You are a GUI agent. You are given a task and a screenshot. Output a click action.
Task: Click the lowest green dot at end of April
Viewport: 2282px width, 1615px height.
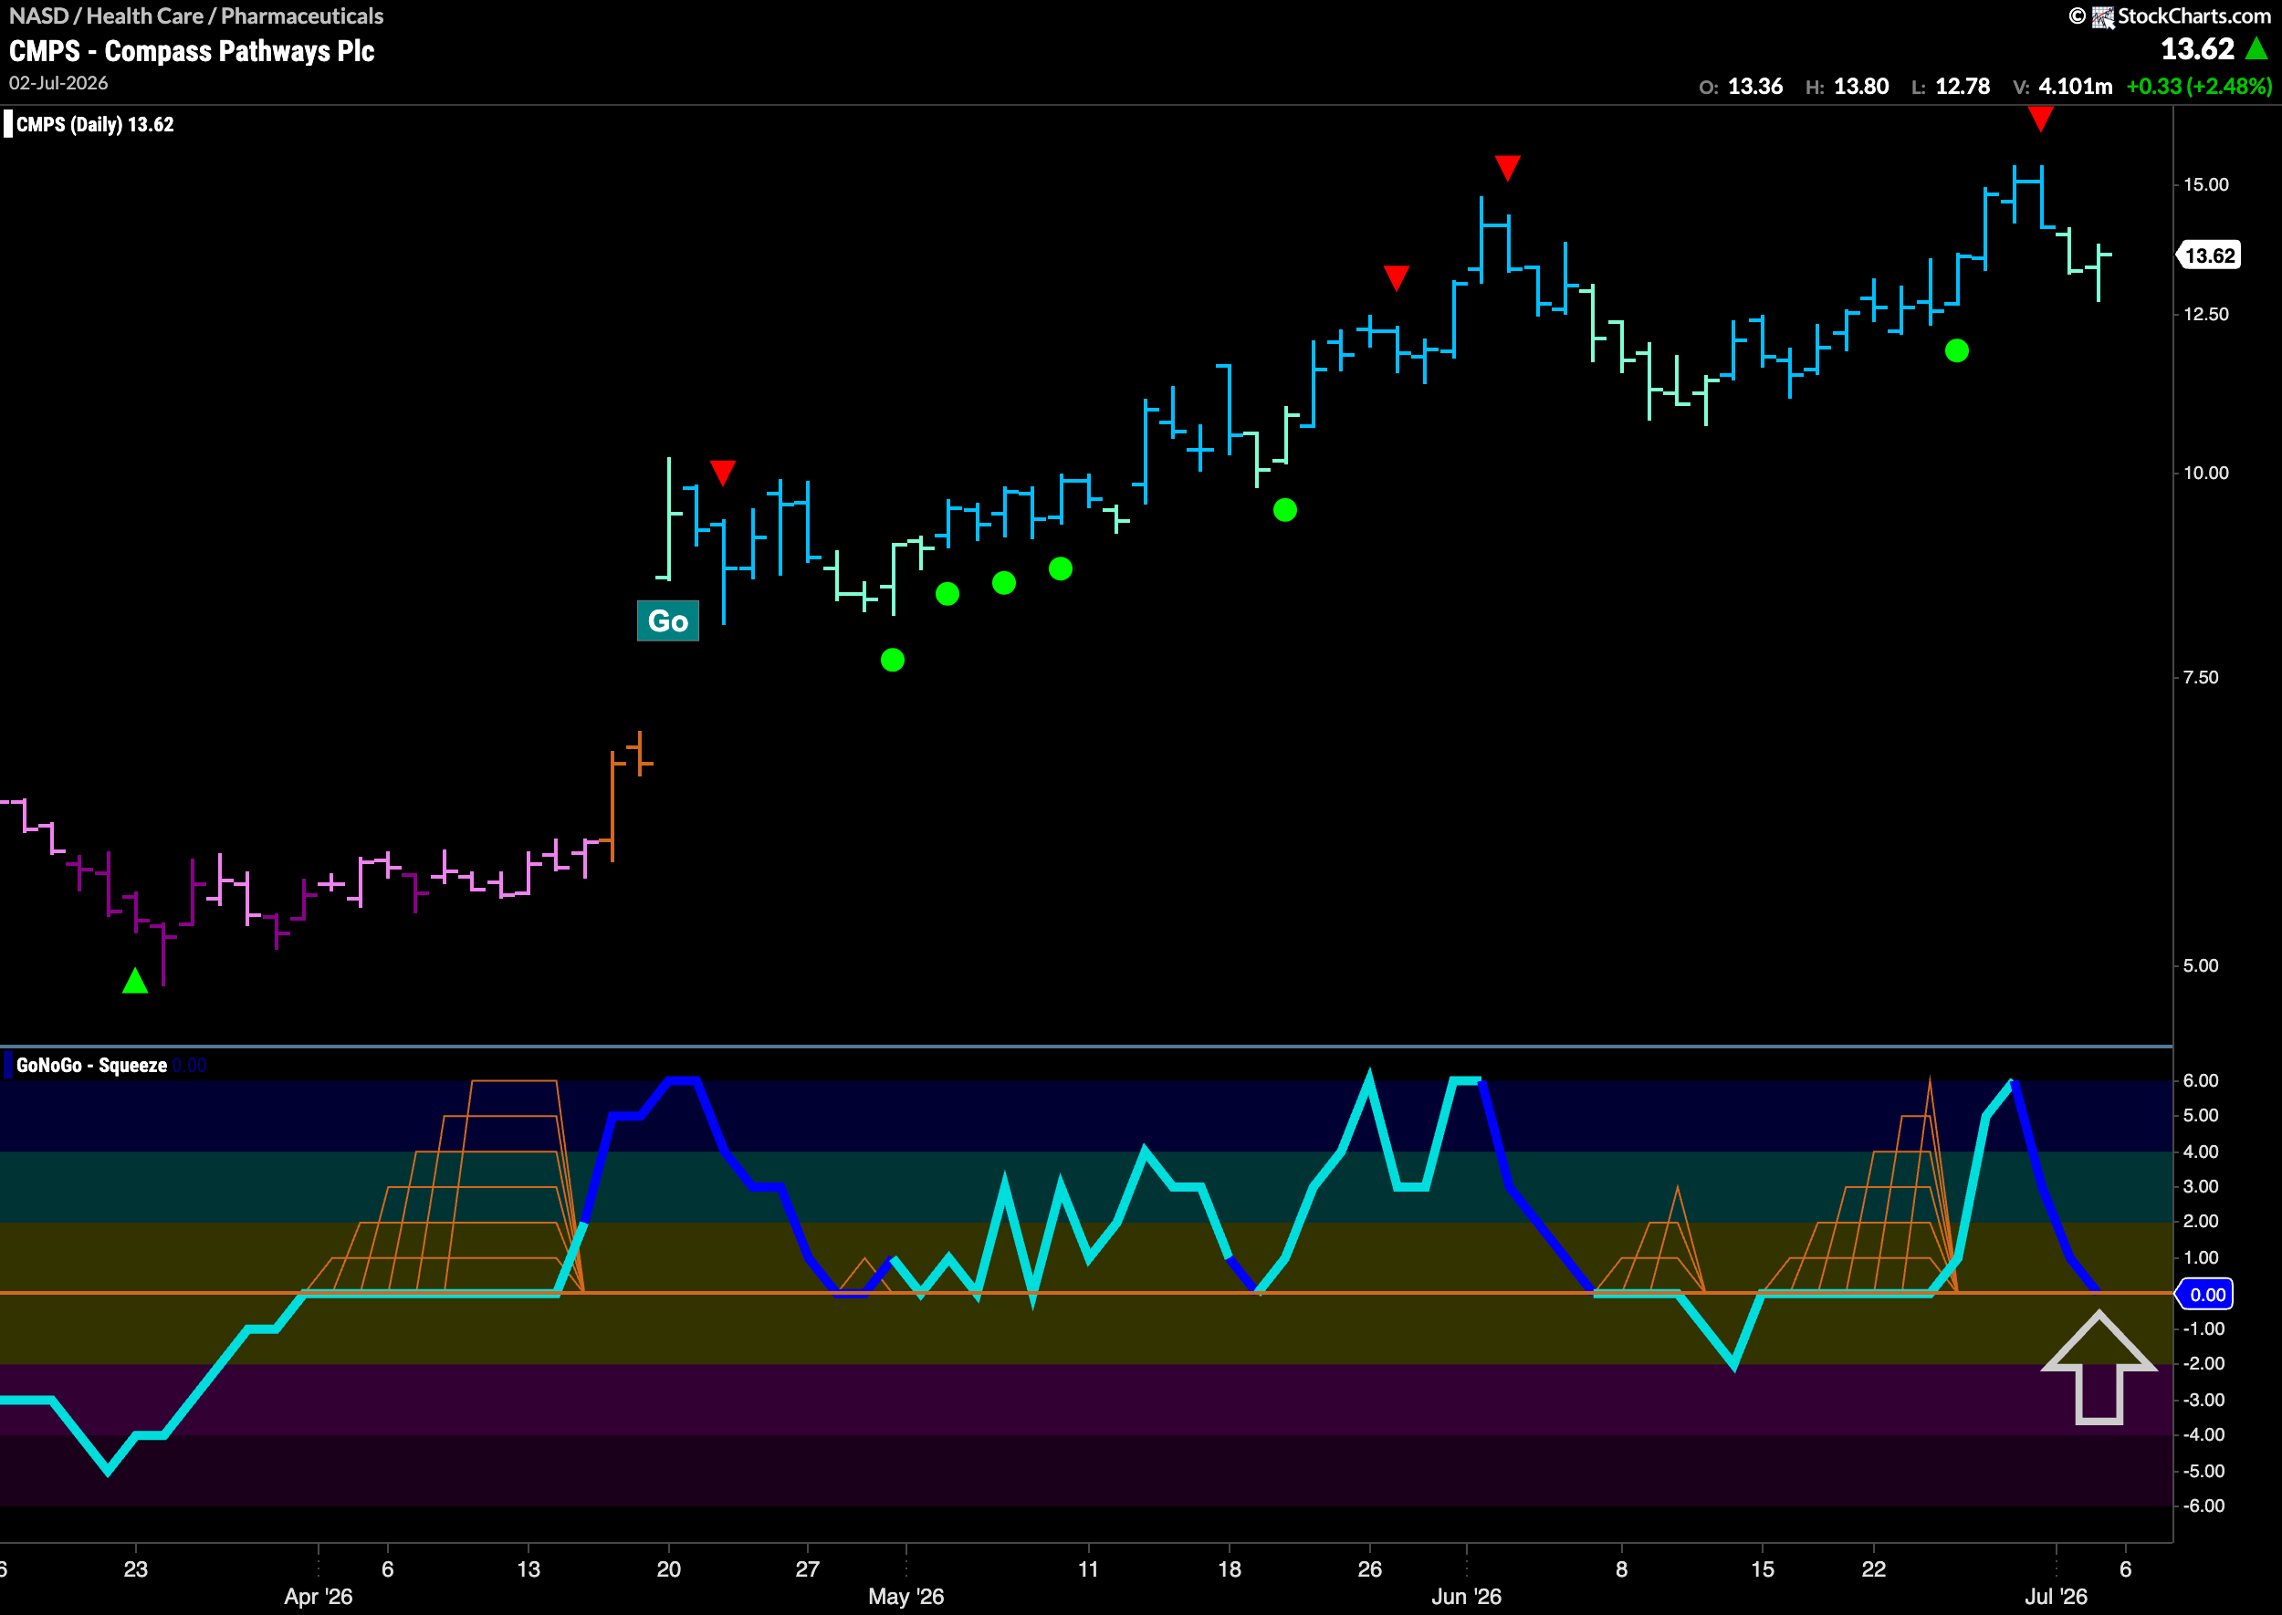(x=893, y=661)
